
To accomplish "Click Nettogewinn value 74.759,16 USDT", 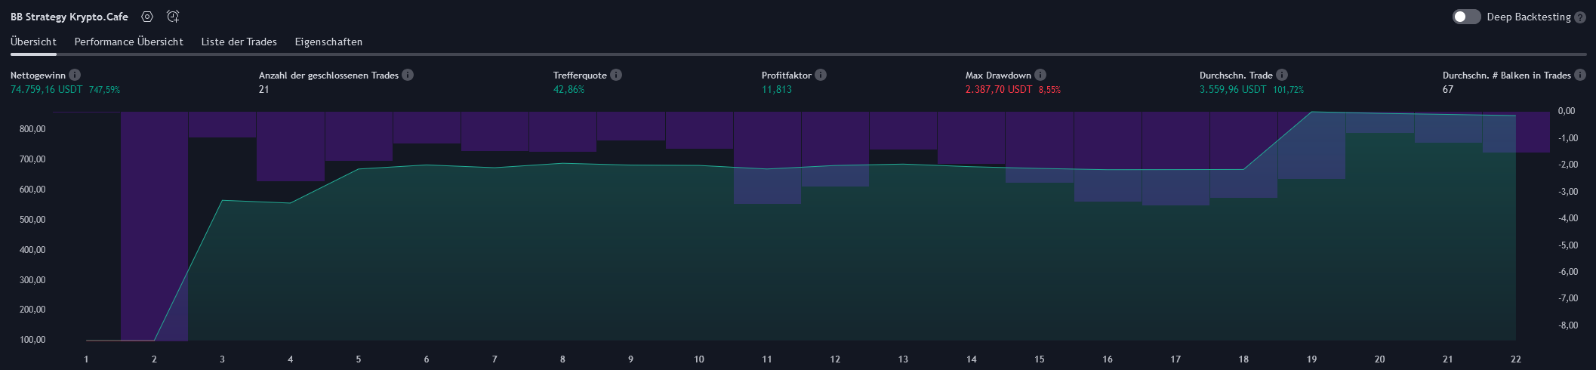I will tap(46, 89).
